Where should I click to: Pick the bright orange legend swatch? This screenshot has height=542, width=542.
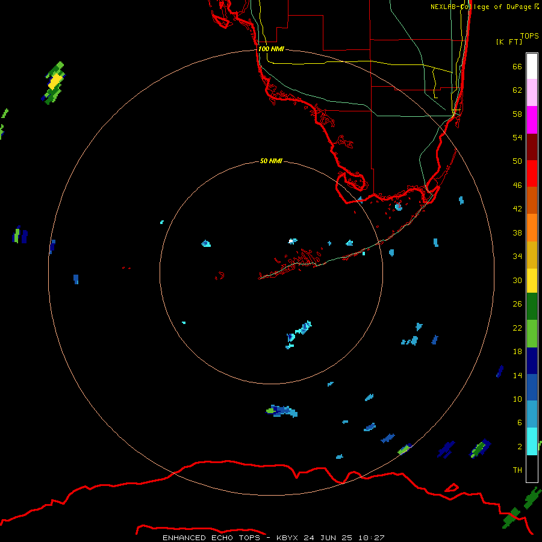(532, 228)
